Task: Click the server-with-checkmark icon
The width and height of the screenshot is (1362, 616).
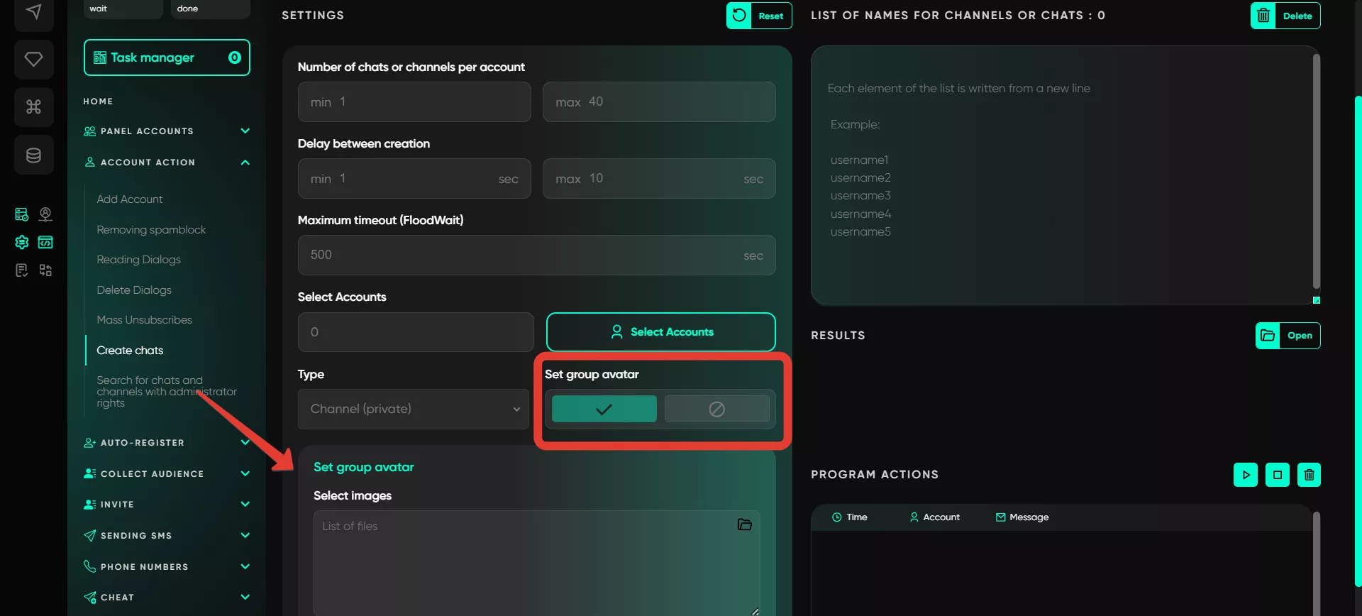Action: coord(22,214)
